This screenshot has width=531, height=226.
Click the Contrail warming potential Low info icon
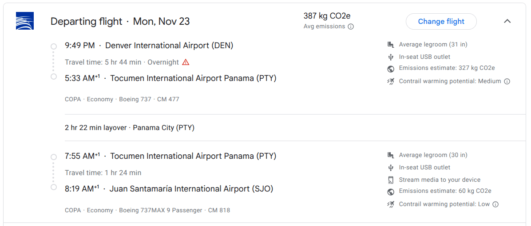[x=495, y=204]
